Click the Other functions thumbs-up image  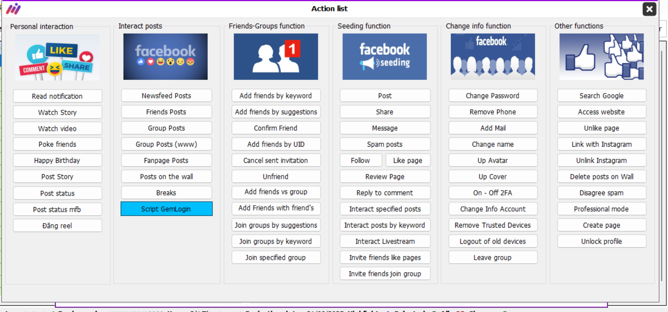[x=601, y=57]
